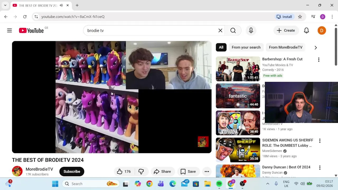The height and width of the screenshot is (190, 338).
Task: Open the Danny Duncan explosion thumbnail
Action: pyautogui.click(x=238, y=171)
